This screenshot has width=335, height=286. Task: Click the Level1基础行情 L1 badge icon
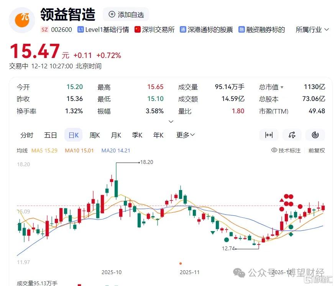[x=80, y=30]
